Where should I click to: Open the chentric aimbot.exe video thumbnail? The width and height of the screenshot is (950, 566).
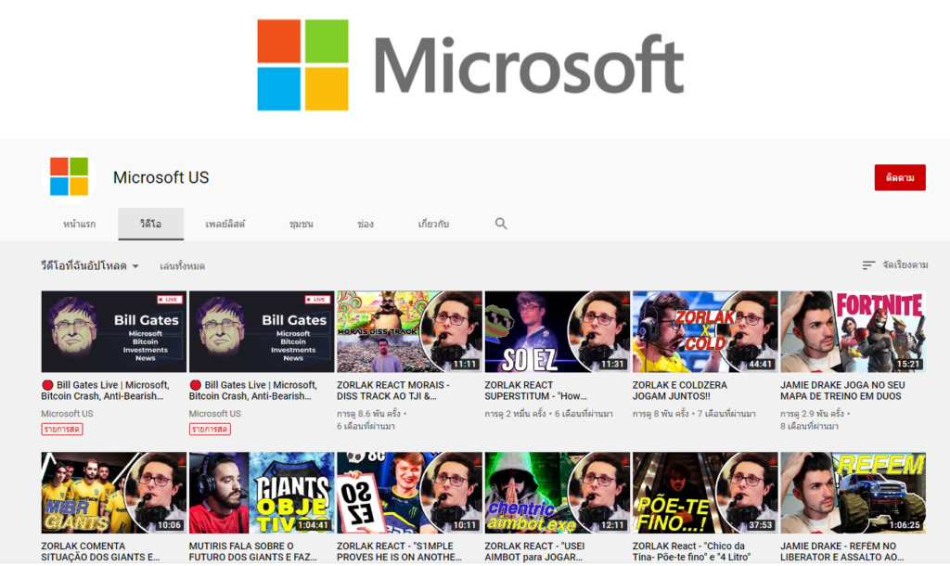pyautogui.click(x=558, y=493)
